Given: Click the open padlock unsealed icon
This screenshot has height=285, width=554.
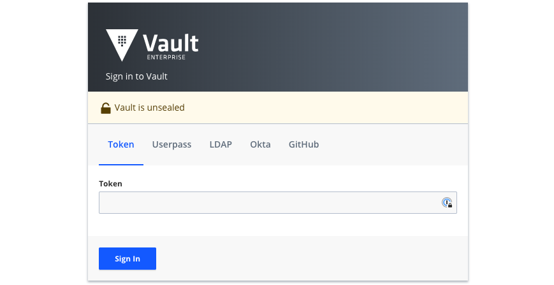Looking at the screenshot, I should 106,108.
